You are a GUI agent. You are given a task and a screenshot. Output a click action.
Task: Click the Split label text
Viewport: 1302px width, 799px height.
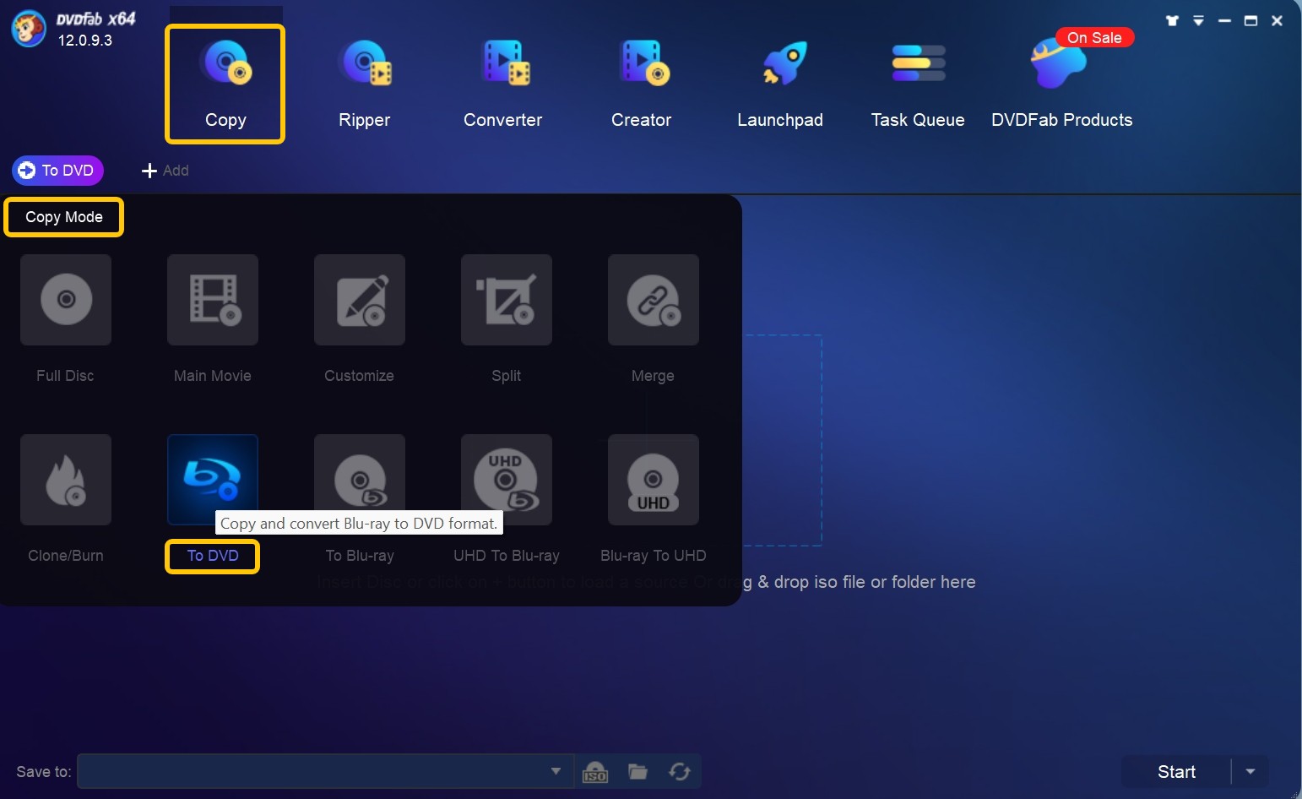[507, 376]
